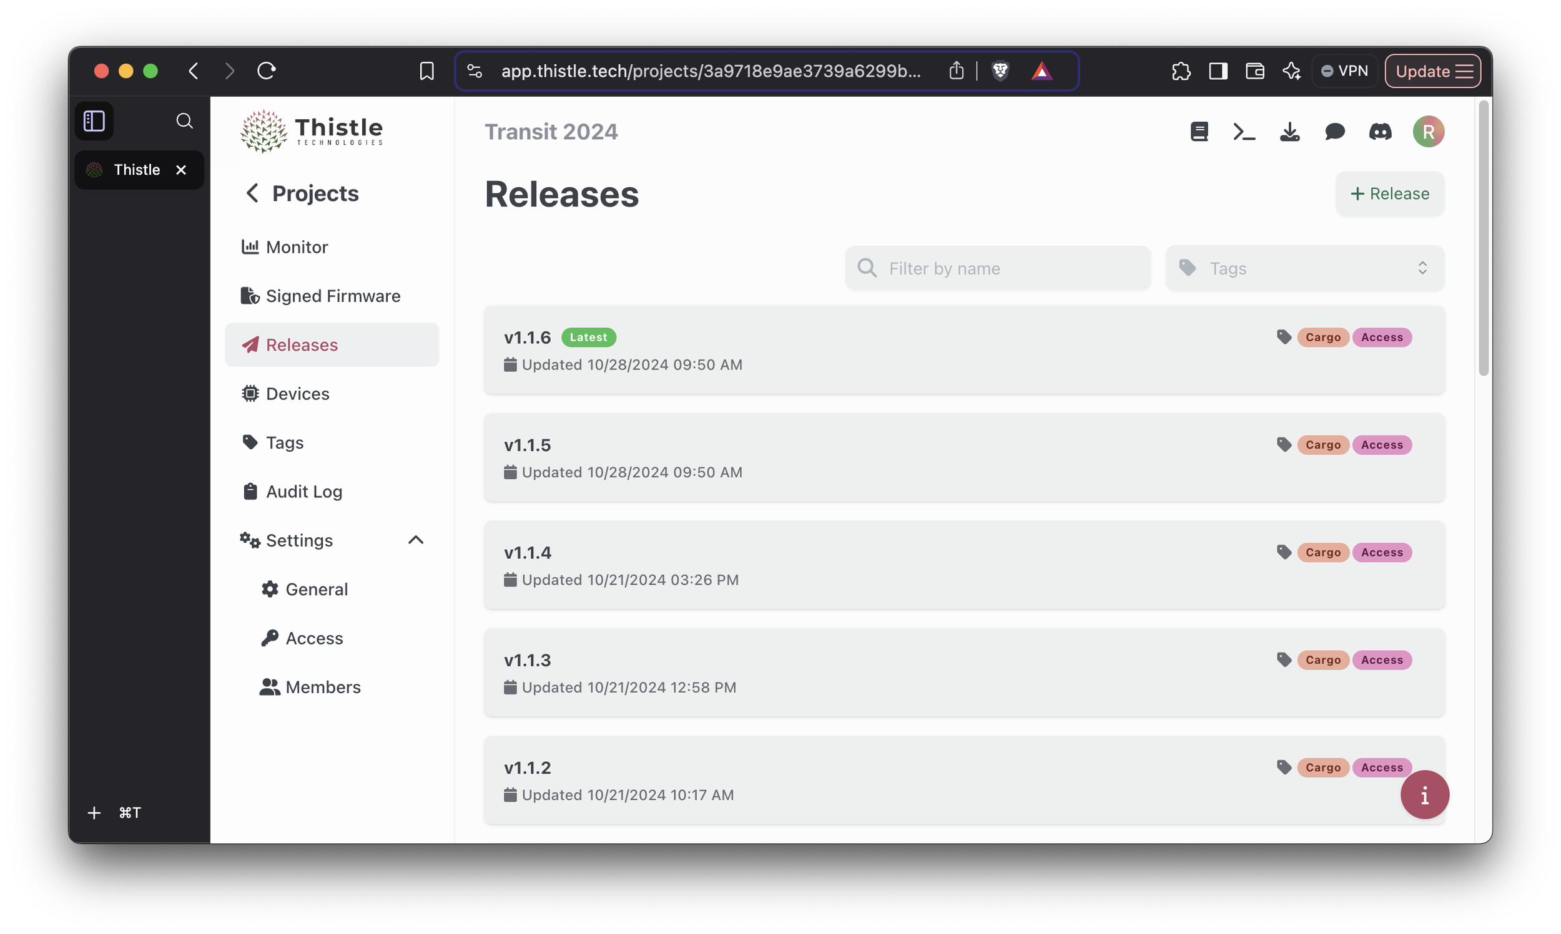The width and height of the screenshot is (1561, 934).
Task: Open the Access settings page
Action: tap(314, 638)
